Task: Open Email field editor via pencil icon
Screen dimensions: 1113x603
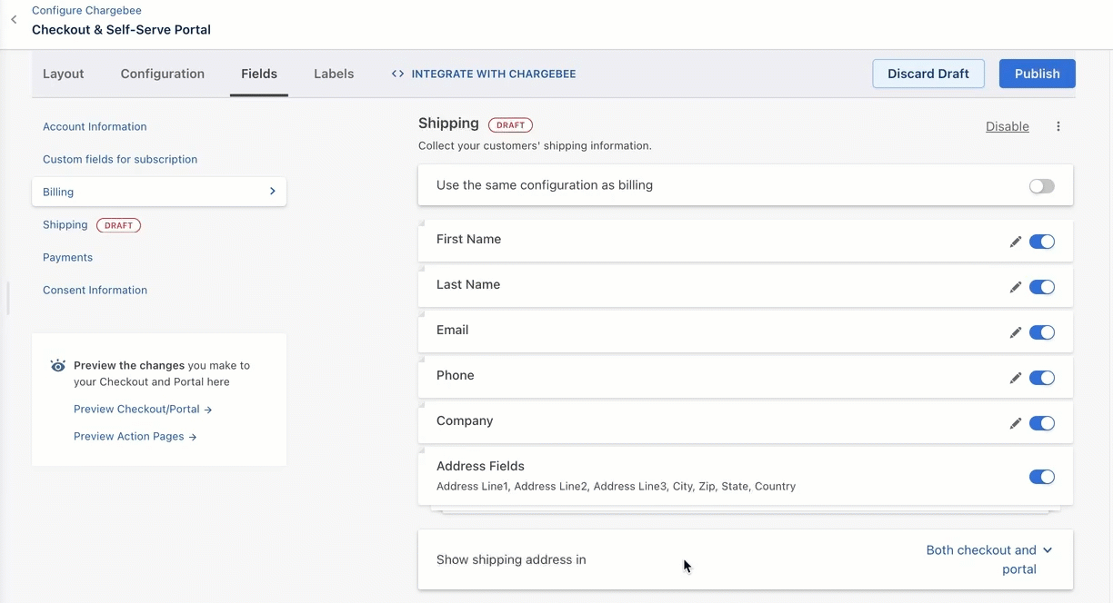Action: (x=1016, y=332)
